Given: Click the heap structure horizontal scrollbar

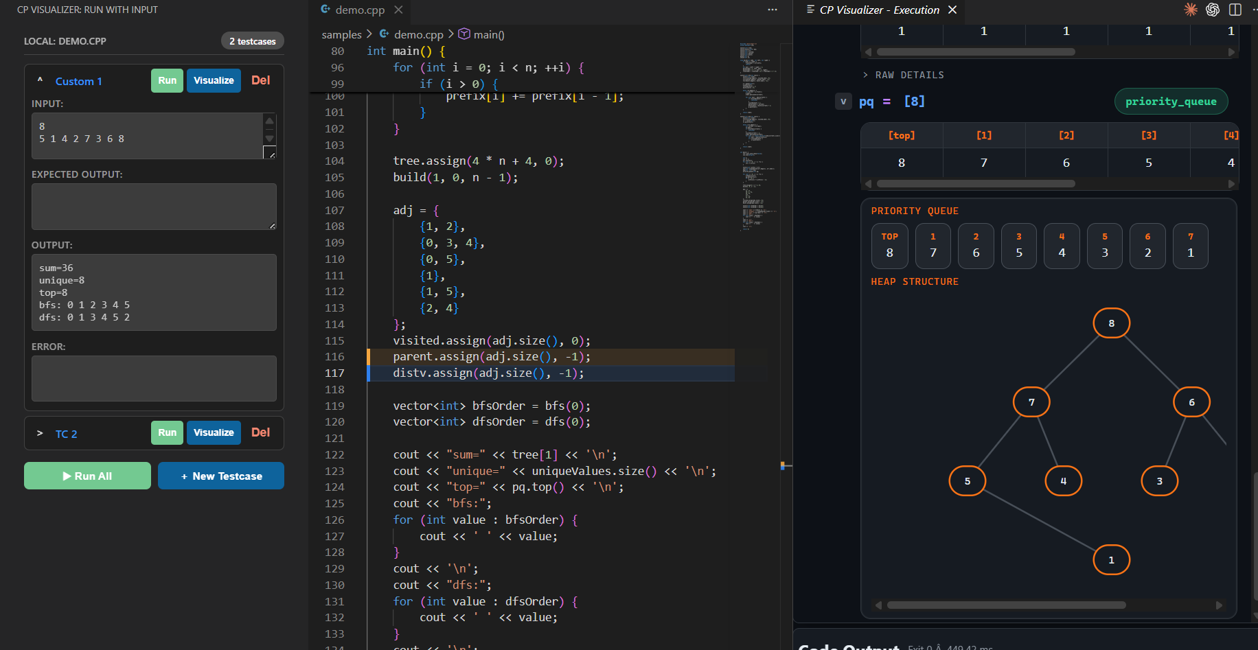Looking at the screenshot, I should [x=1006, y=605].
